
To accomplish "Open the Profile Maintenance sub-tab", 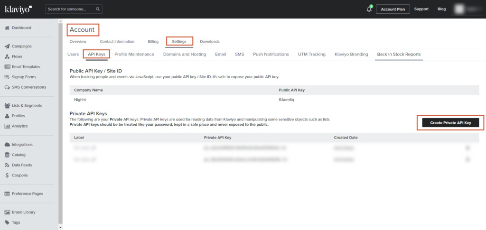I will click(x=134, y=54).
